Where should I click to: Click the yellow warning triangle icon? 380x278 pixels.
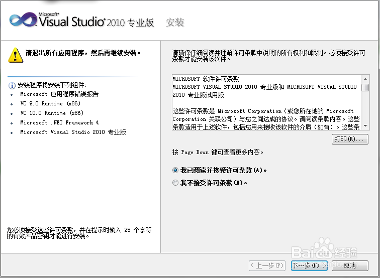coord(16,55)
